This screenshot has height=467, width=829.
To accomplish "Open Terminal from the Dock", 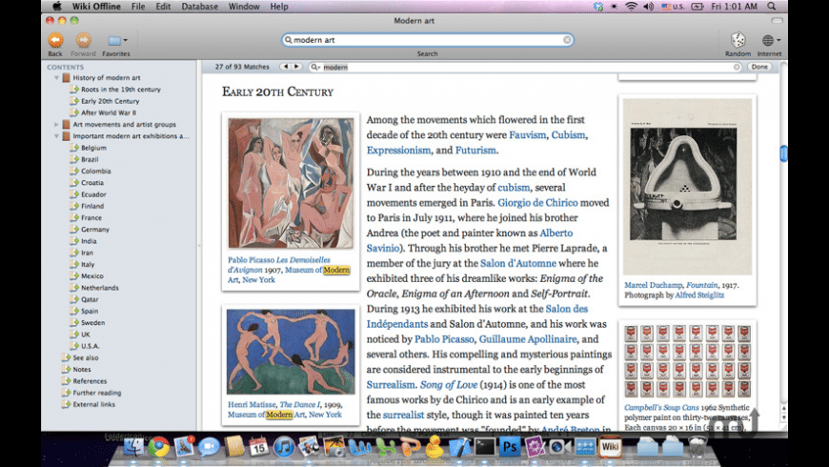I will [x=484, y=447].
